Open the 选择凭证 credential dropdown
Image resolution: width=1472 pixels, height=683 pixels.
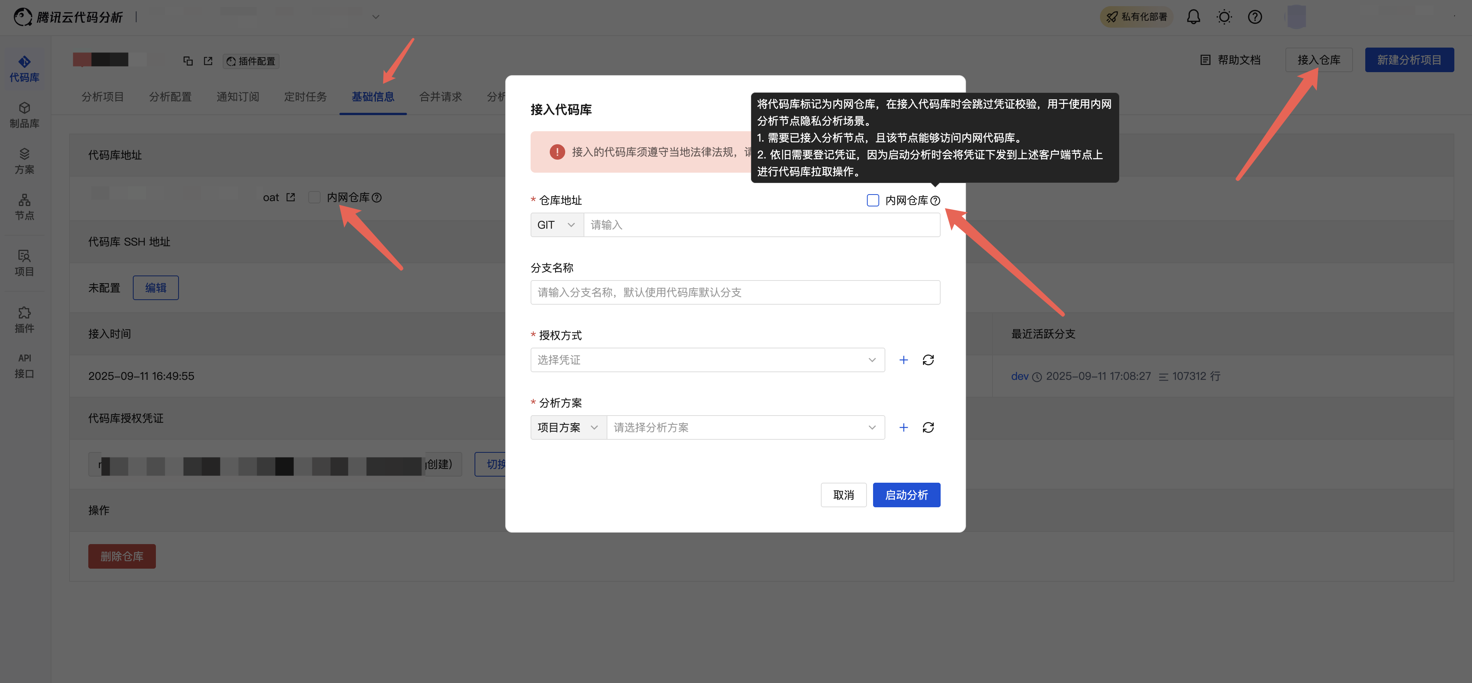point(707,360)
